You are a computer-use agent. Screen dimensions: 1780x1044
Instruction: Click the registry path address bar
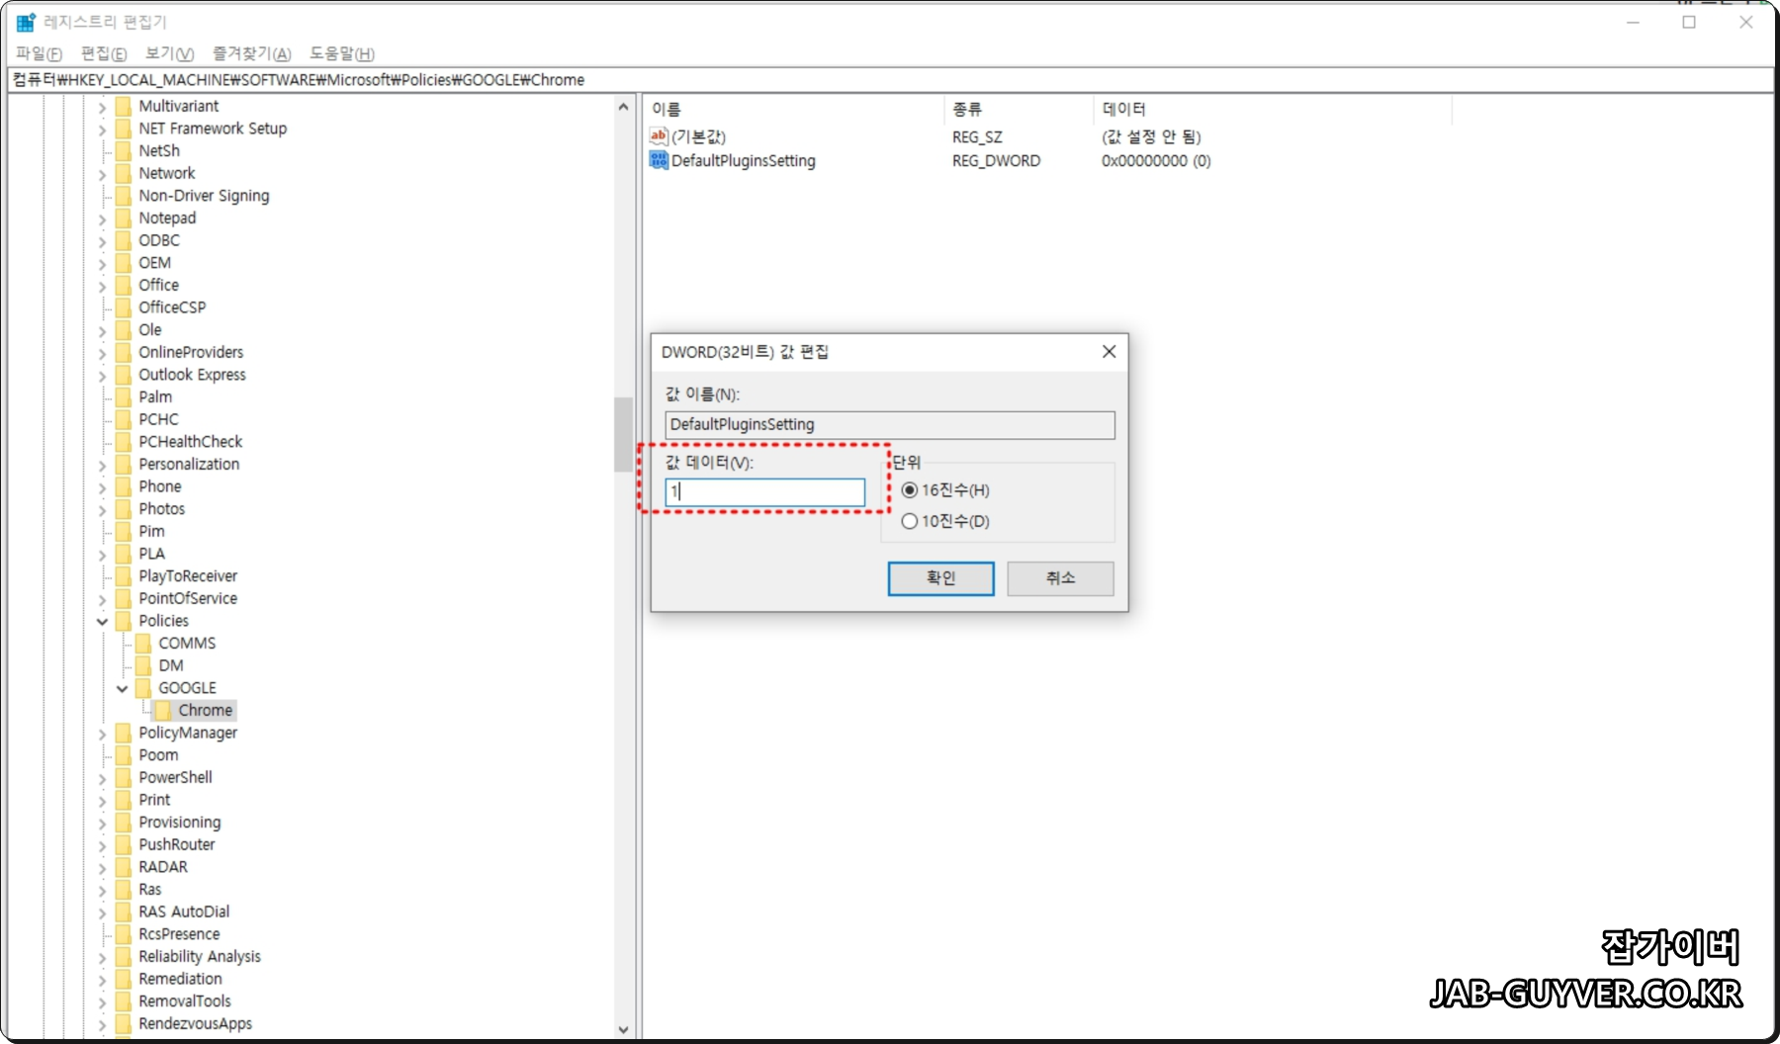[890, 80]
